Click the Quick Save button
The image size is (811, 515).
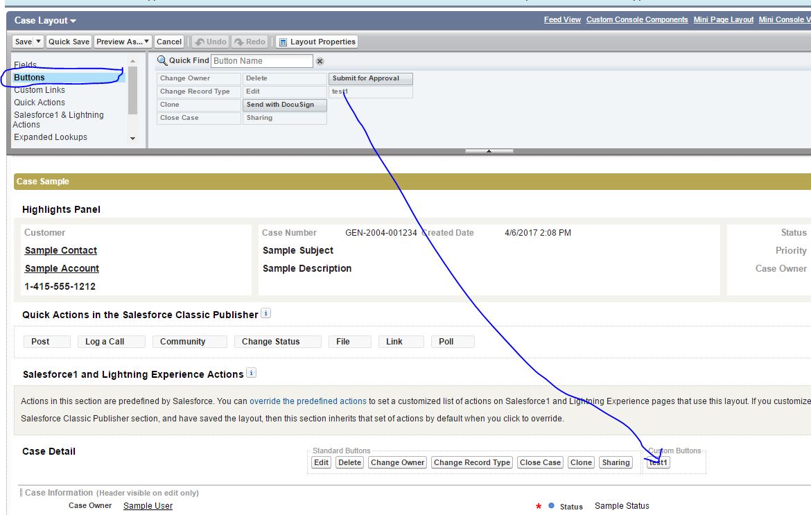coord(69,42)
